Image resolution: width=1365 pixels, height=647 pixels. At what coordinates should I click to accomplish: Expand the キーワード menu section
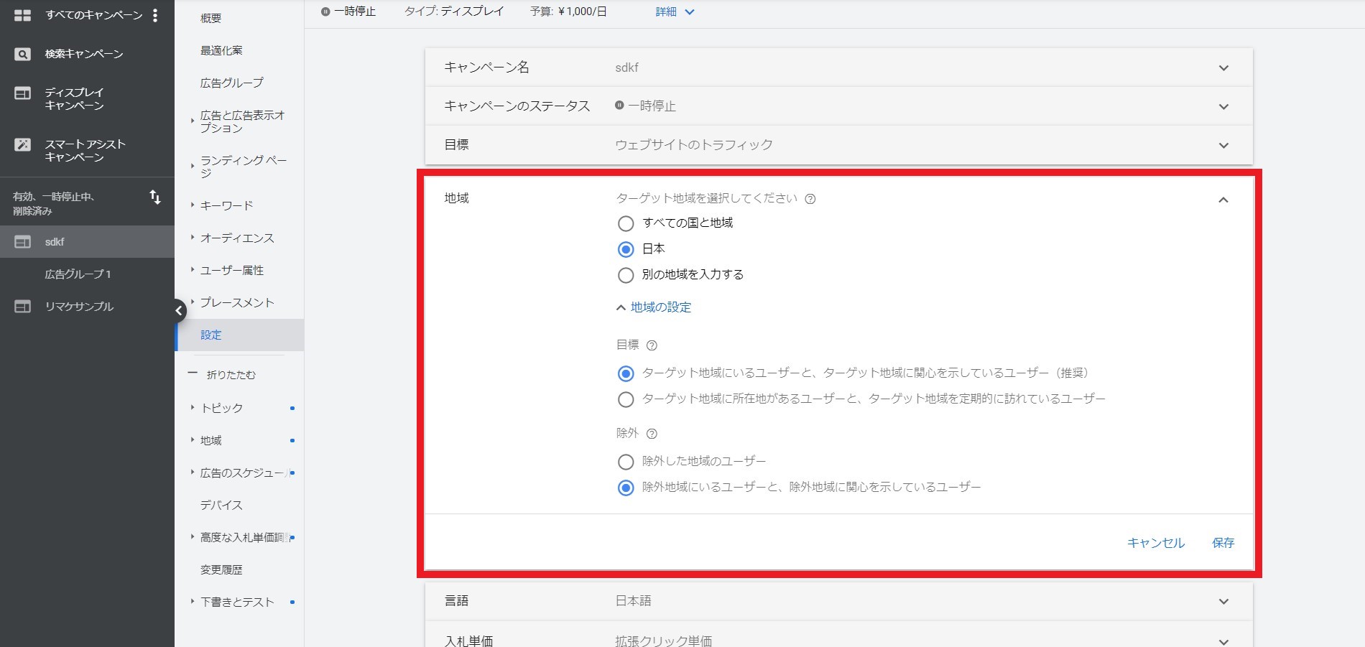pyautogui.click(x=193, y=205)
